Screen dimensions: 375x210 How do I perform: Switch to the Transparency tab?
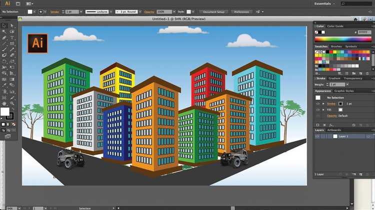(353, 78)
